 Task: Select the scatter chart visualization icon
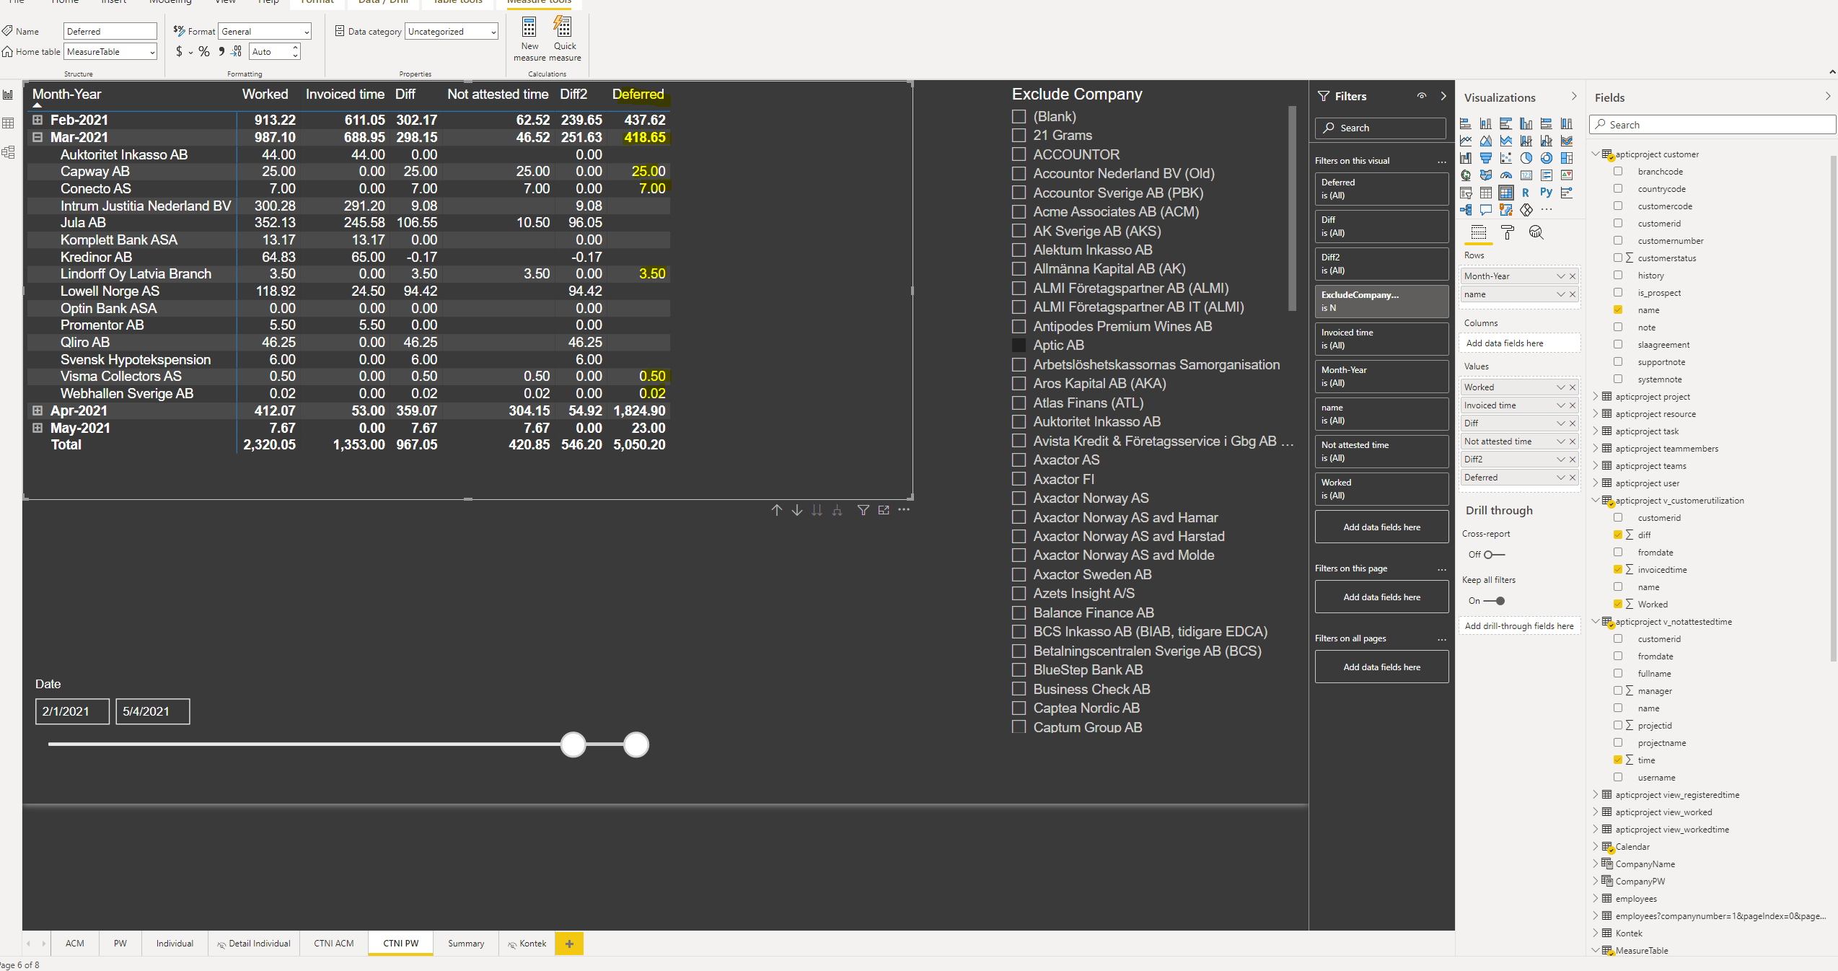pyautogui.click(x=1505, y=158)
